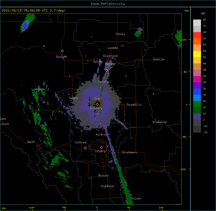Click the Limestone label
The width and height of the screenshot is (216, 211).
tap(38, 89)
